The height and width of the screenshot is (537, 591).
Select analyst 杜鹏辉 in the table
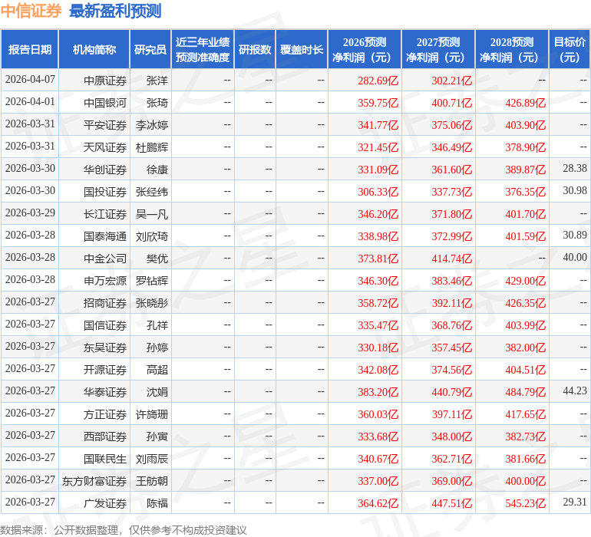[152, 147]
